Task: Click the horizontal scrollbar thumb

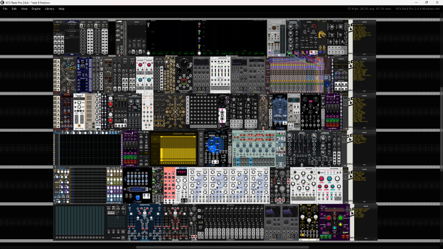Action: point(222,247)
